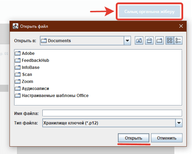Select the FeedbackHub folder

coord(32,60)
